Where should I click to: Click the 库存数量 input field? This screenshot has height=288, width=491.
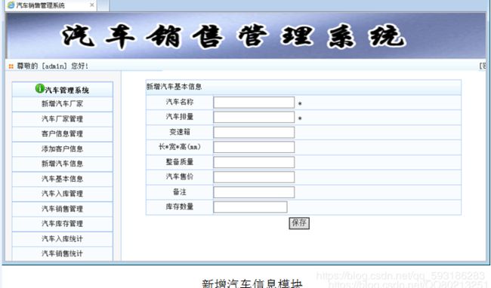coord(250,207)
